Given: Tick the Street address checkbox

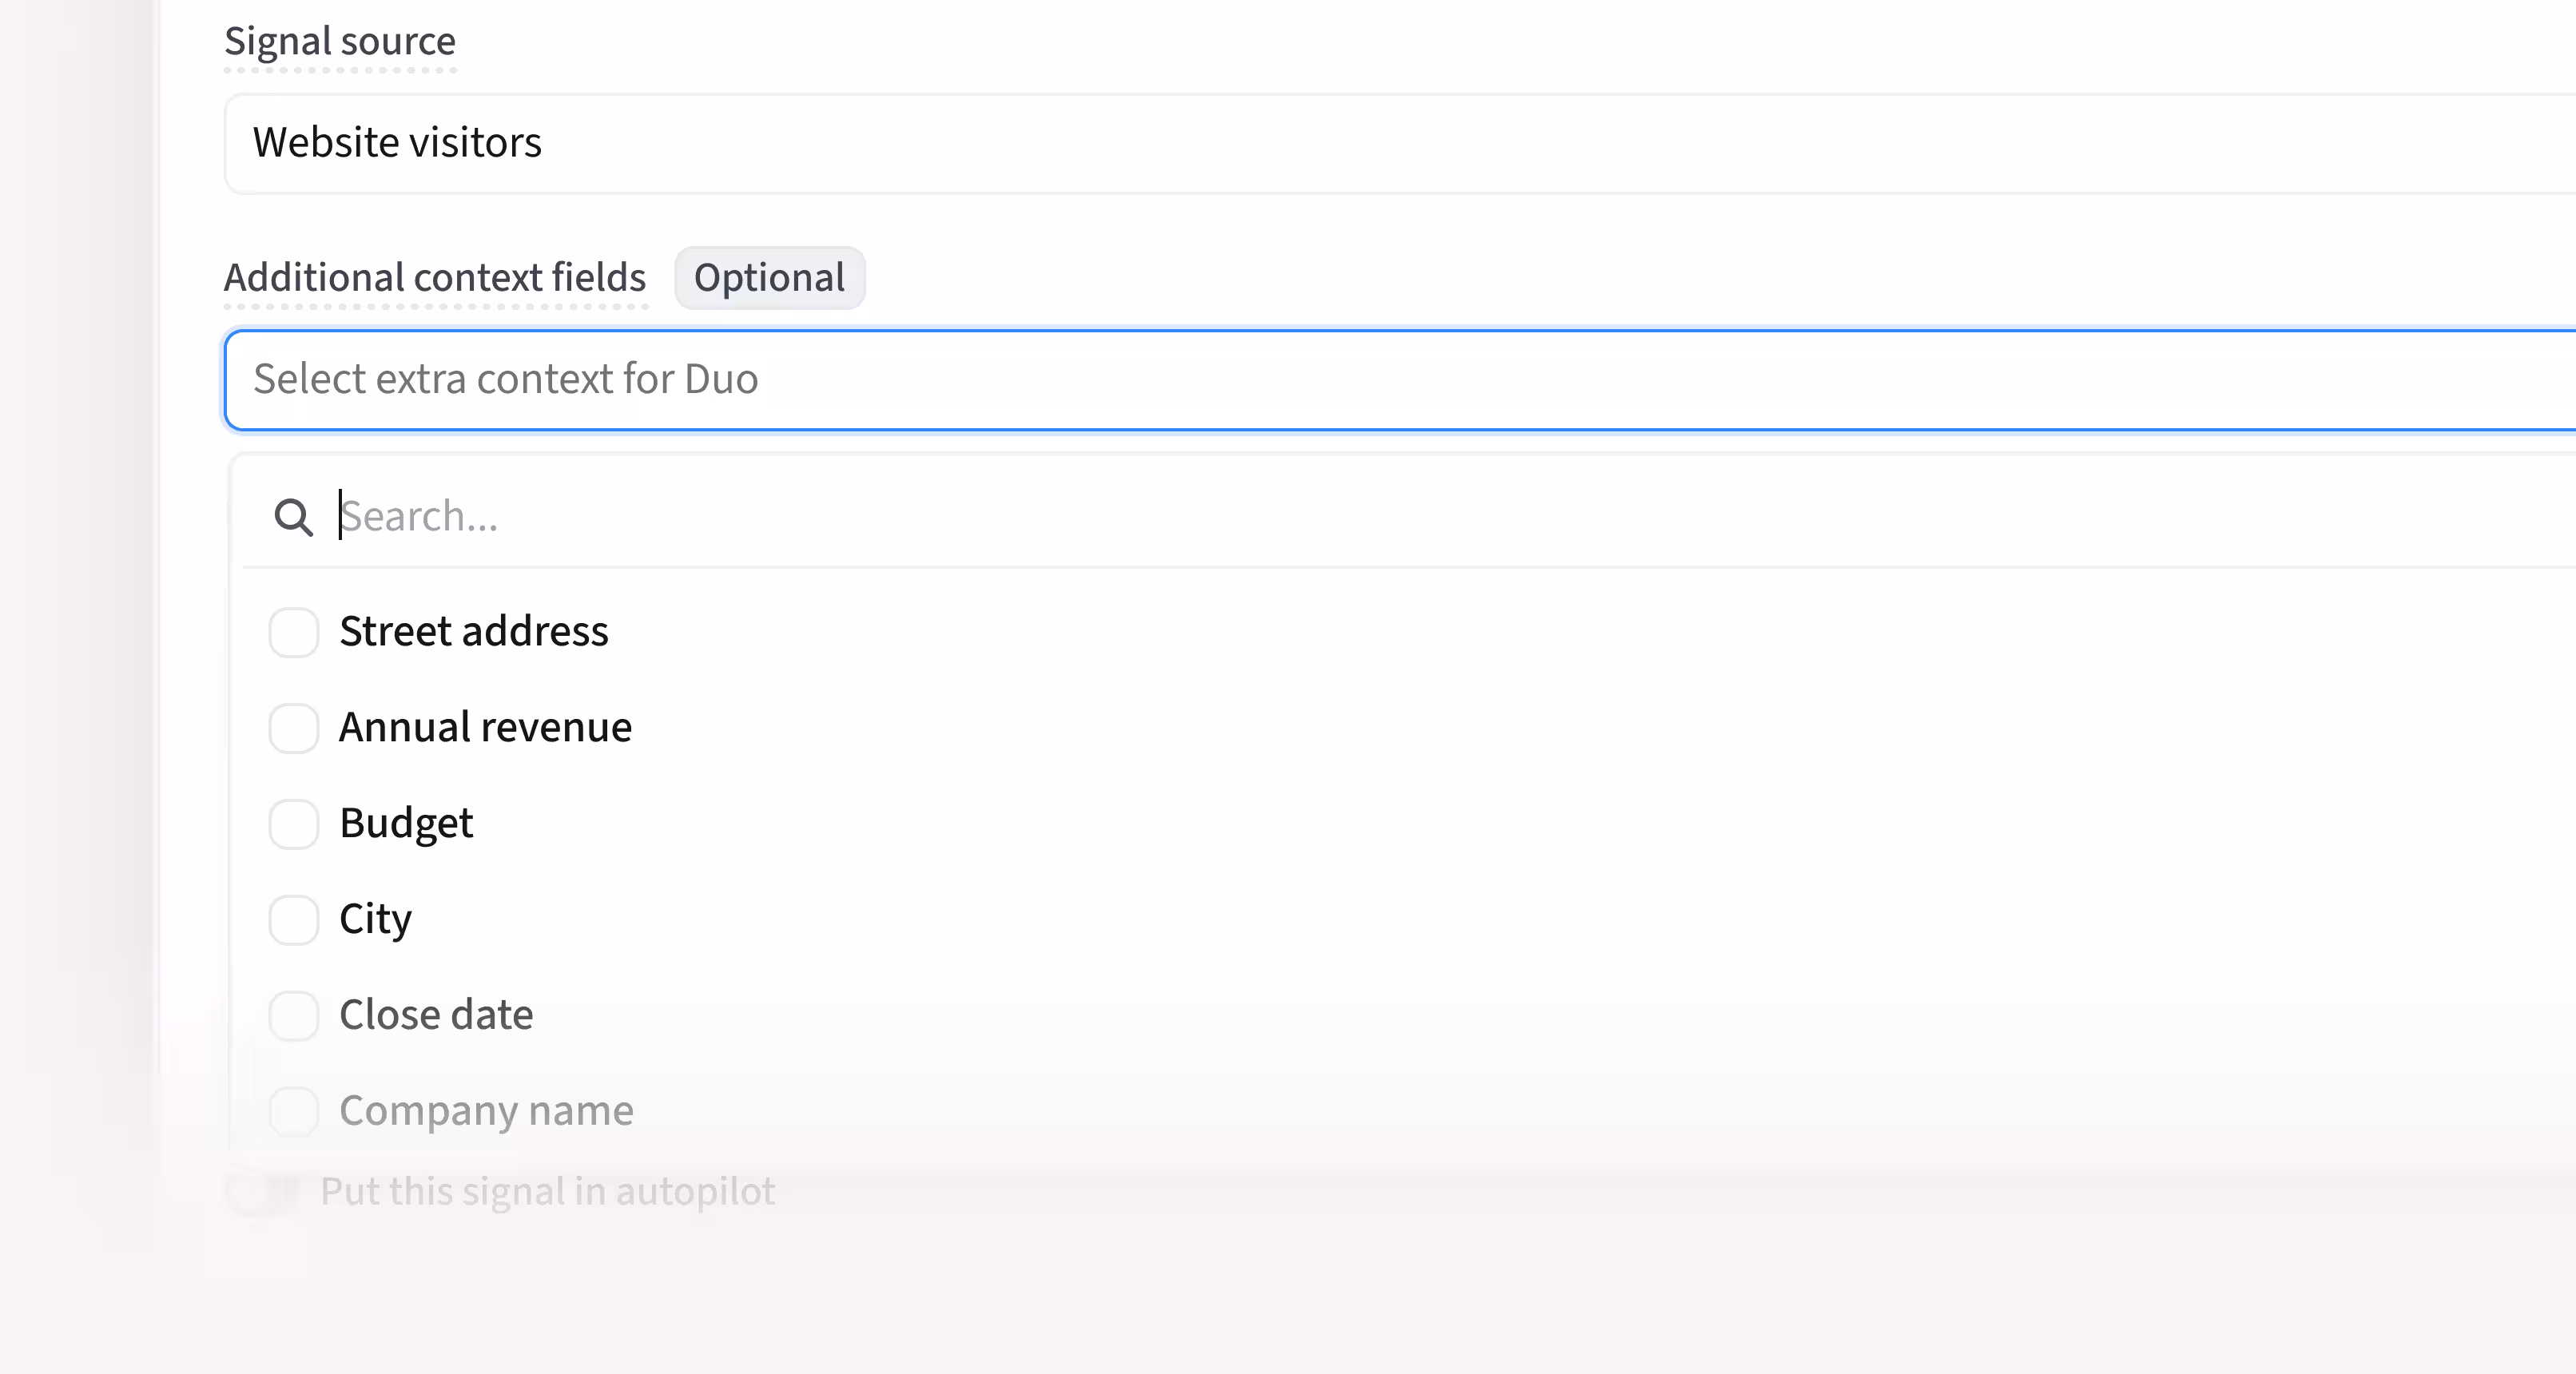Looking at the screenshot, I should pos(293,632).
